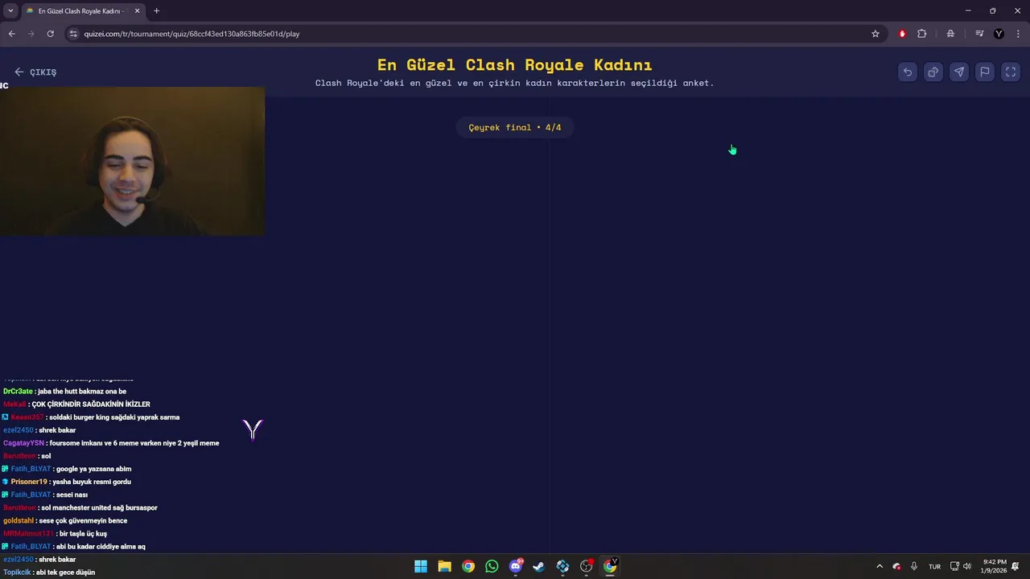
Task: Show hidden system tray icons chevron
Action: pos(880,566)
